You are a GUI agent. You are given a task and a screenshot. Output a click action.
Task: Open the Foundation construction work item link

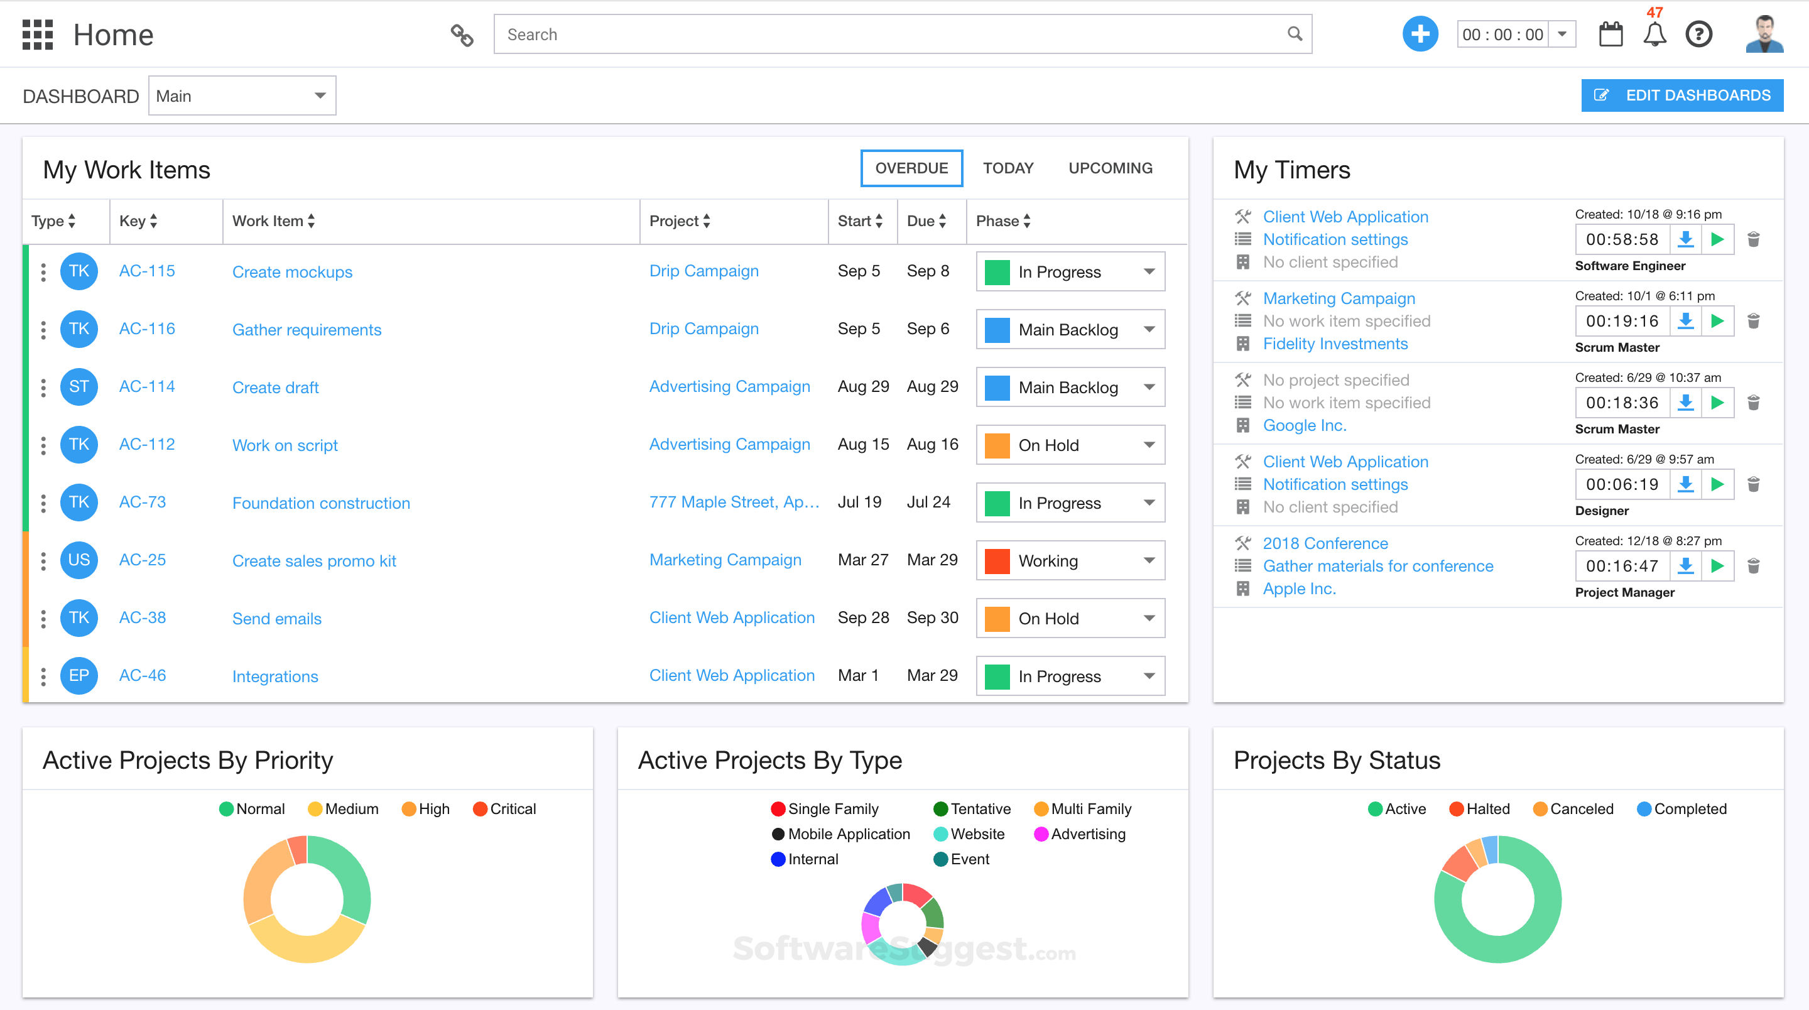(x=321, y=503)
